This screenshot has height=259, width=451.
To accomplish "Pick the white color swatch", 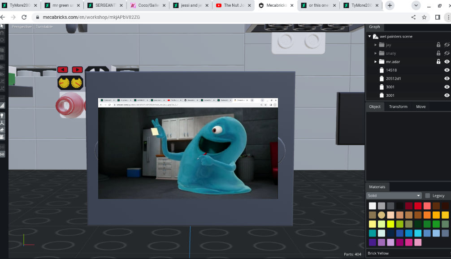I will point(373,206).
